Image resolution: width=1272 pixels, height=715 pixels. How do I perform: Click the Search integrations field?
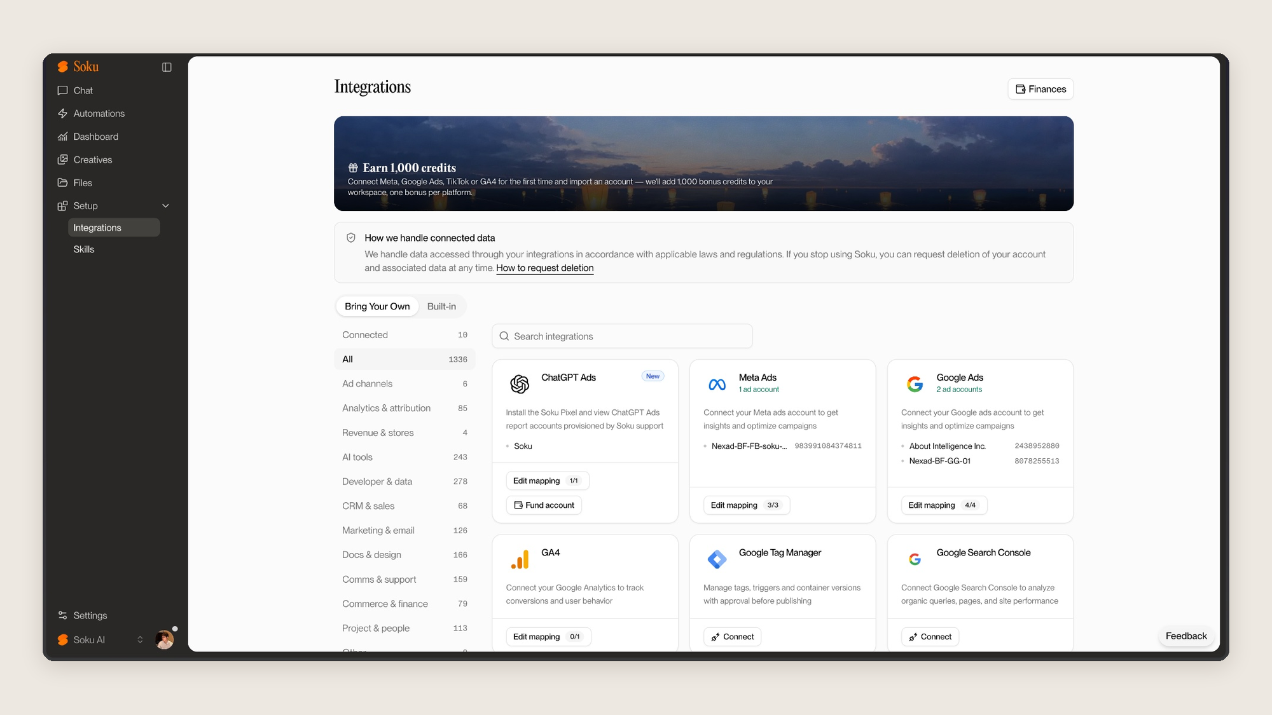(622, 336)
